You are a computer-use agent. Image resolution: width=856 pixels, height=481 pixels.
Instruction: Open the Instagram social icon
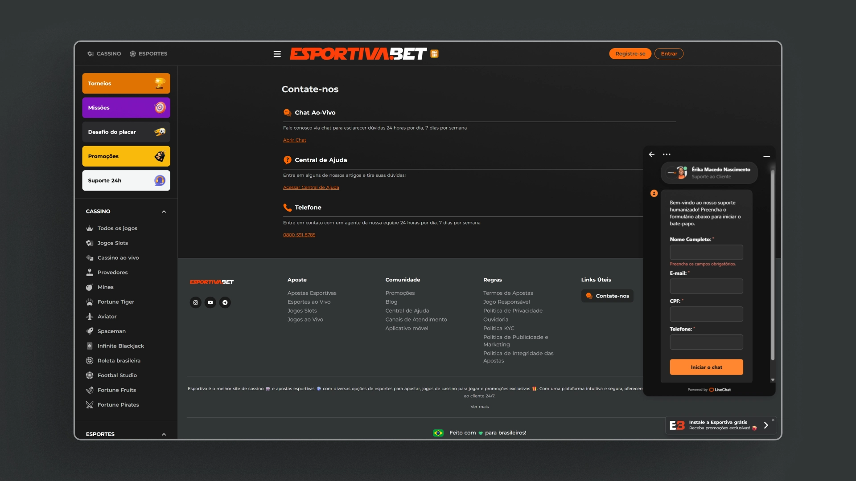195,302
